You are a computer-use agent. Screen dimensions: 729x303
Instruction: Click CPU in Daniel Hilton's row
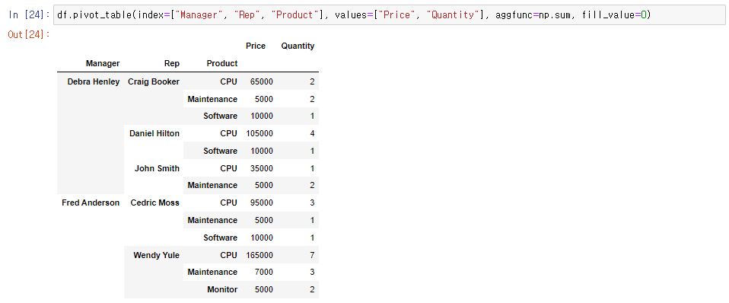(229, 133)
